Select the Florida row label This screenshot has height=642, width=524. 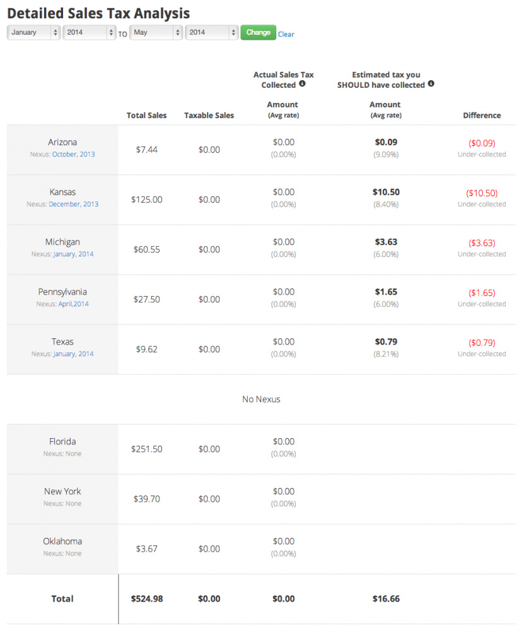click(x=62, y=442)
